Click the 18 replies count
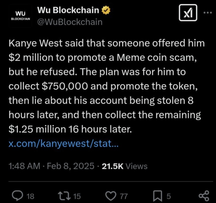 click(x=30, y=196)
